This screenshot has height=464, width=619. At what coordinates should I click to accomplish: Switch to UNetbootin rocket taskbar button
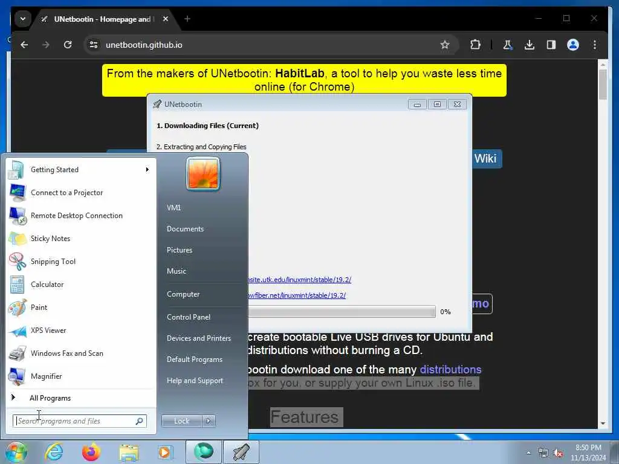click(x=241, y=452)
